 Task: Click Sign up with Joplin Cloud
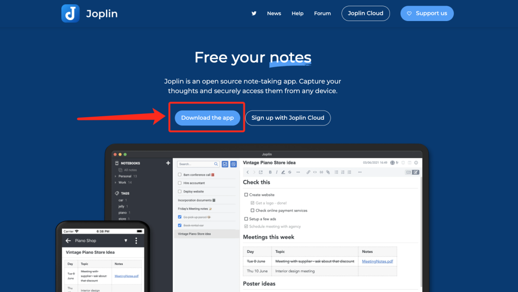pos(288,118)
